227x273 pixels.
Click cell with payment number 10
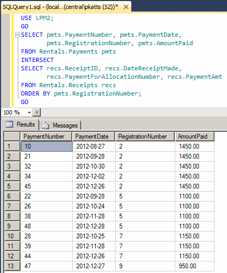tap(47, 146)
